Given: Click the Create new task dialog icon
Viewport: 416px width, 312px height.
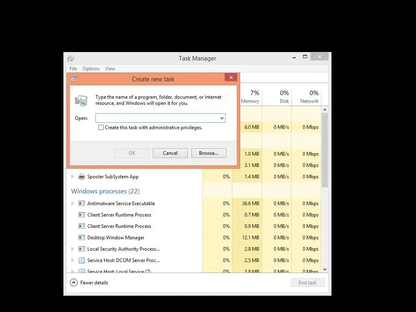Looking at the screenshot, I should pyautogui.click(x=74, y=79).
